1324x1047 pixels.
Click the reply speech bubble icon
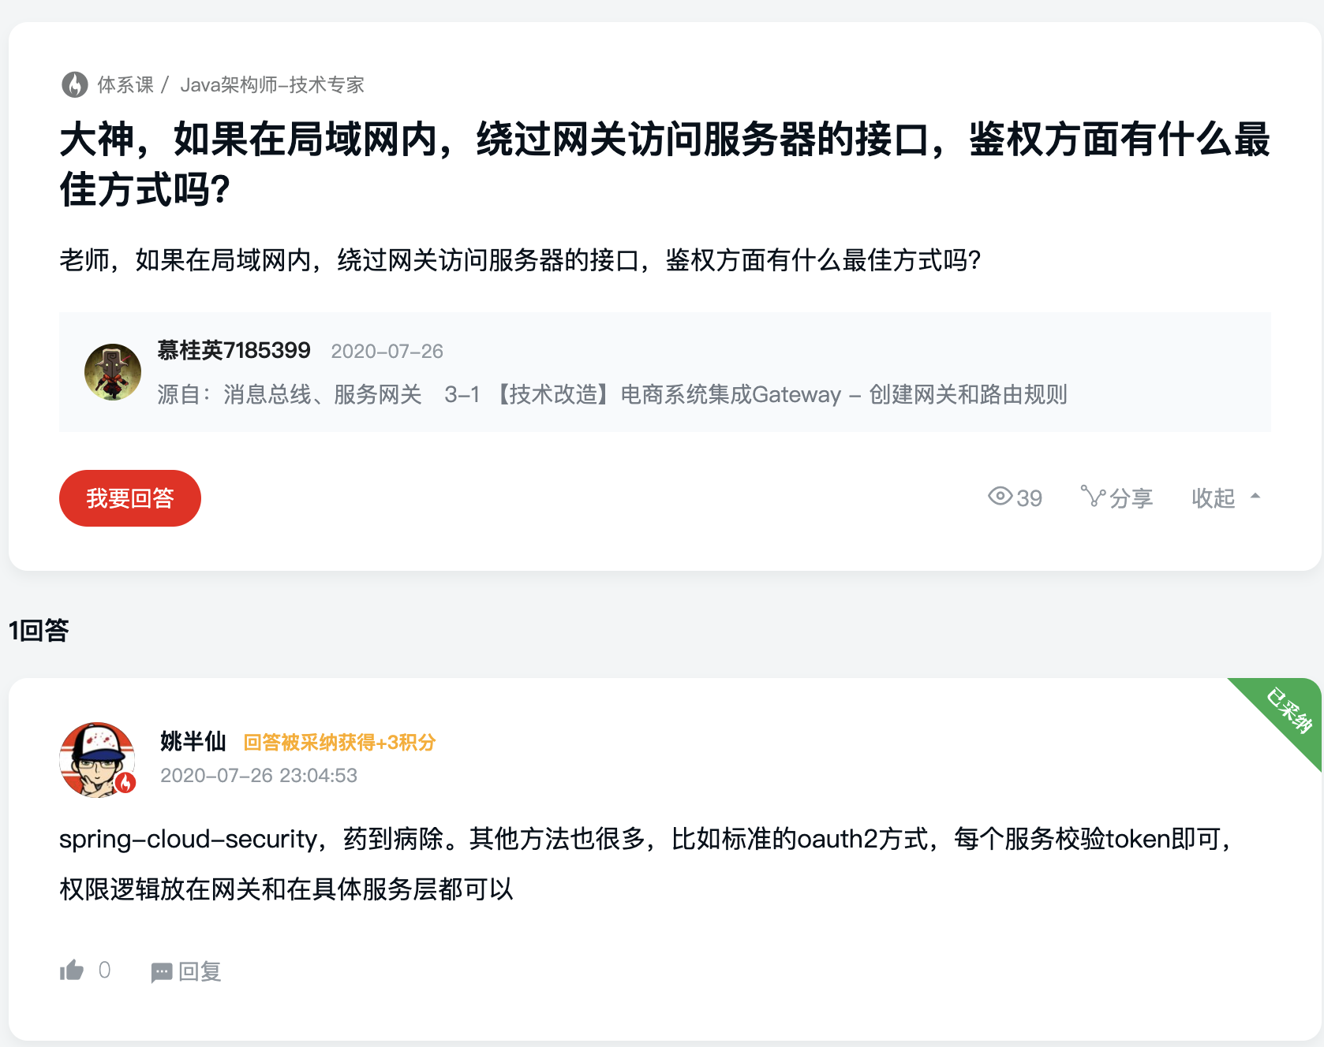click(x=161, y=972)
